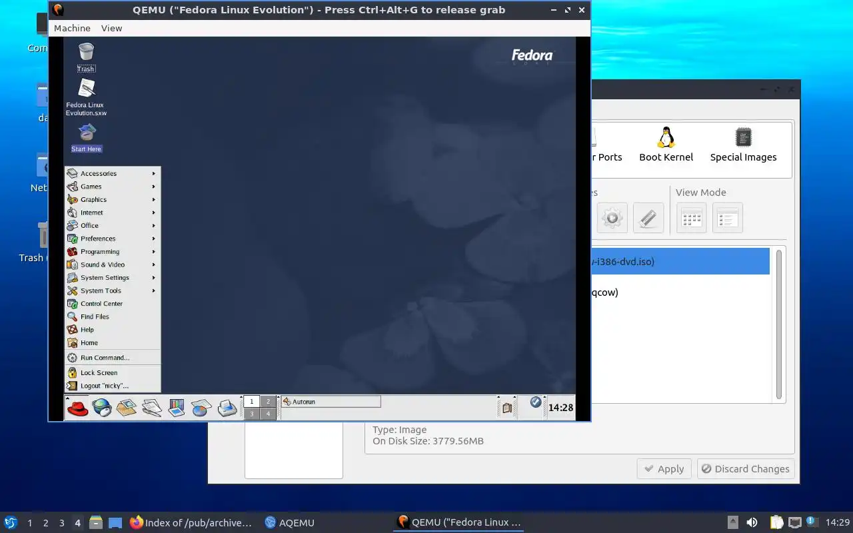Click Discard Changes in AQEMU
The image size is (853, 533).
(x=745, y=469)
